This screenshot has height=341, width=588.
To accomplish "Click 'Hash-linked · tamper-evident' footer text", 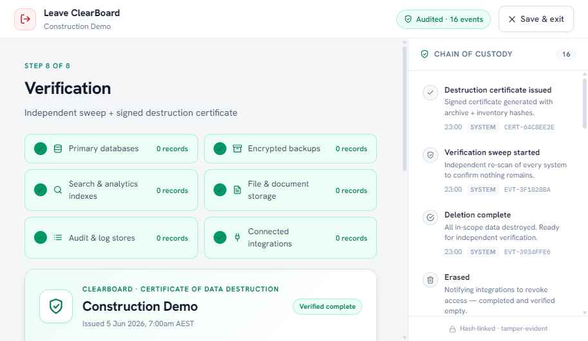I will pos(504,329).
